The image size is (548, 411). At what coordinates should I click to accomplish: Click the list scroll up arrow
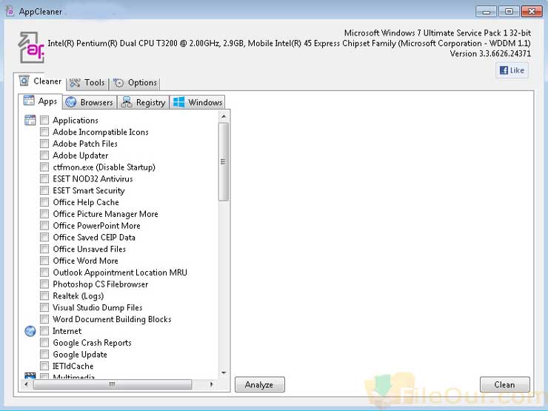tap(224, 116)
